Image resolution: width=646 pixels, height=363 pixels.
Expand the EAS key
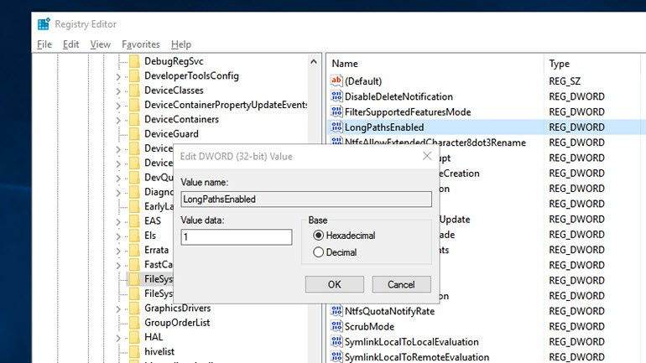click(x=118, y=222)
